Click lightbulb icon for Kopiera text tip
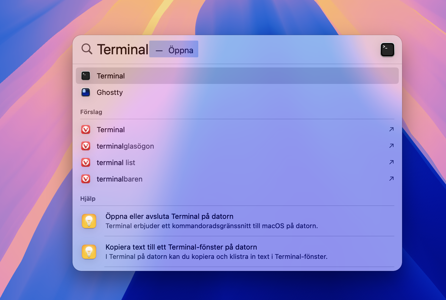 pos(89,252)
